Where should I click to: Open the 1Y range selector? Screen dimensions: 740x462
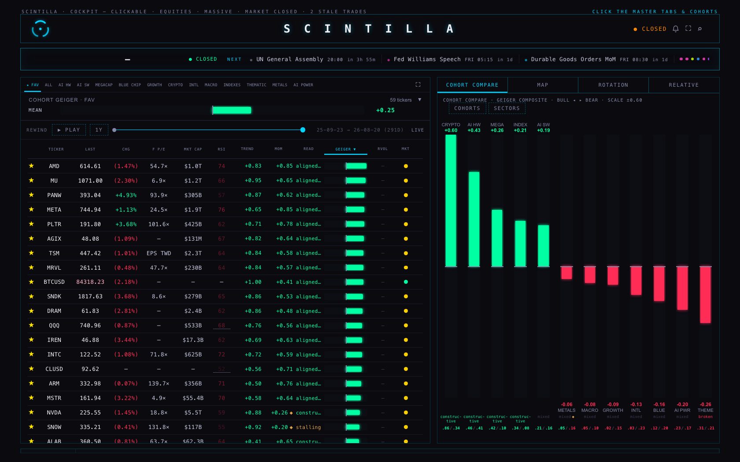click(99, 130)
